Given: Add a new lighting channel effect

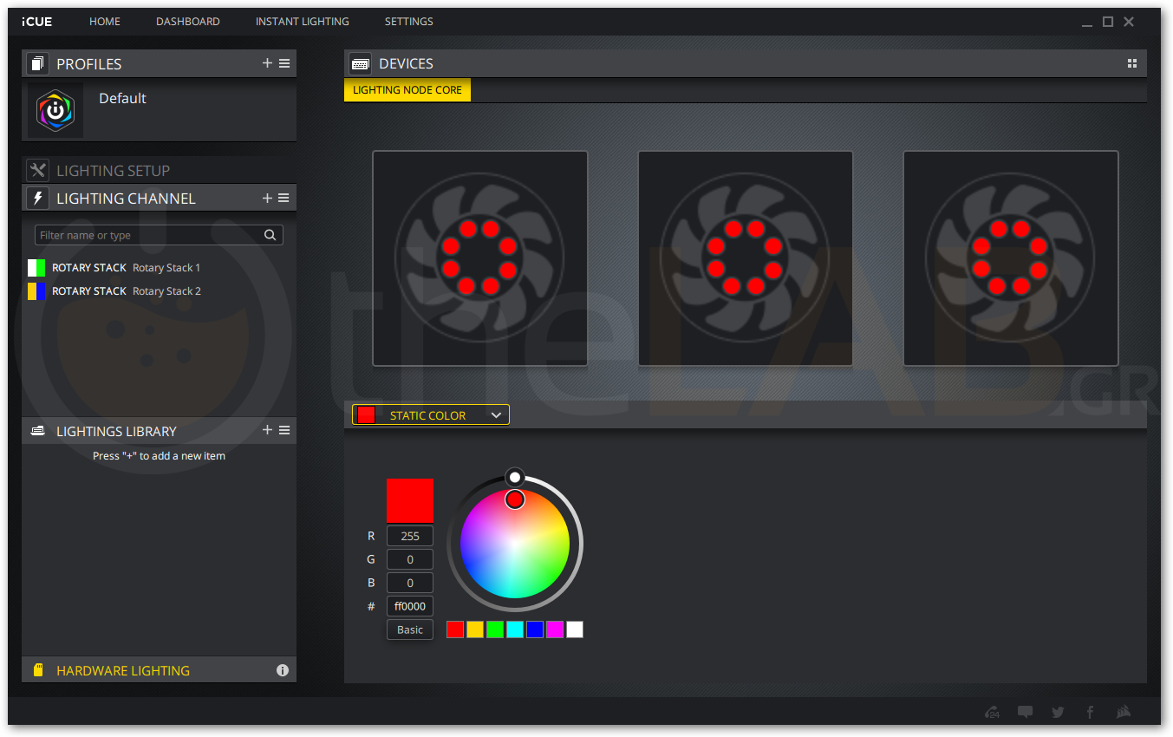Looking at the screenshot, I should (x=267, y=198).
